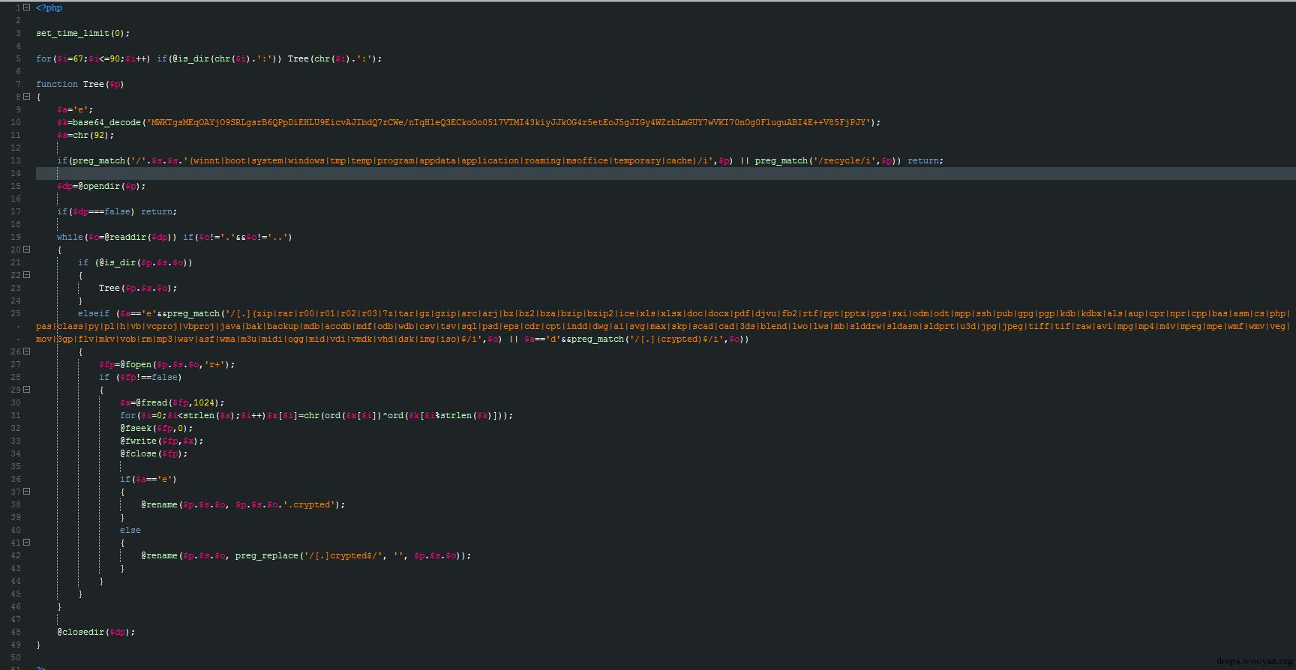
Task: Click the "while($o=@readdir($dp))" statement
Action: pos(117,238)
